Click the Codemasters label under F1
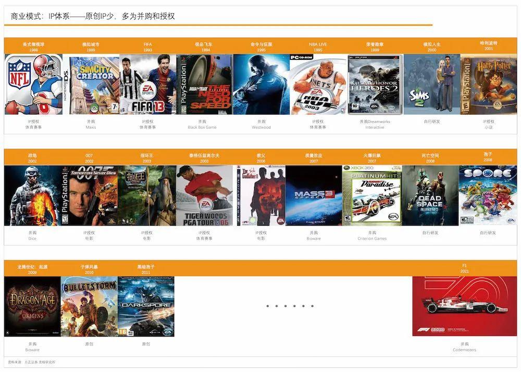521x372 pixels. 464,350
